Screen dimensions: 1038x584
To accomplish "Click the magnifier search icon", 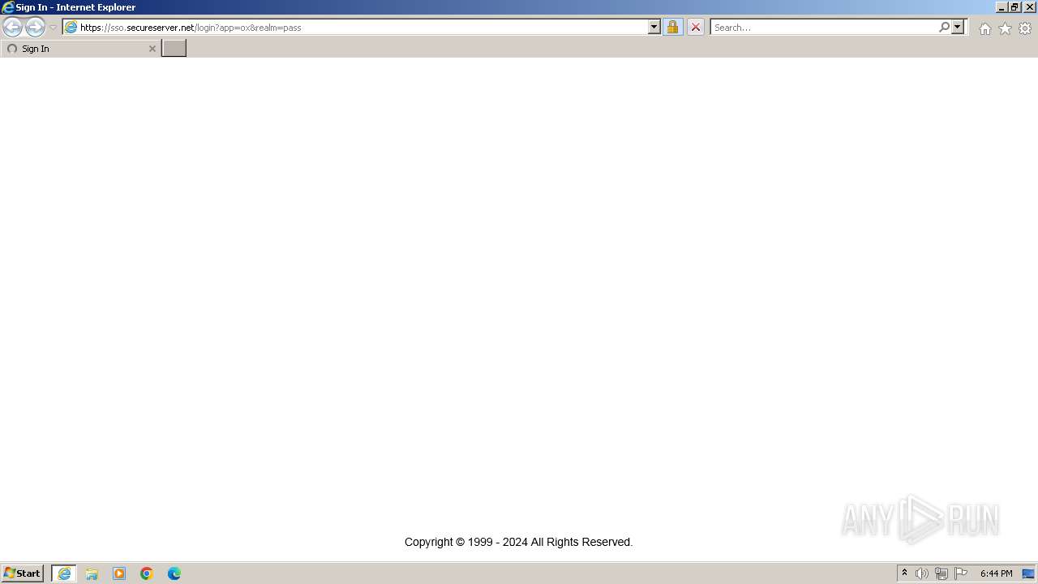I will click(944, 28).
